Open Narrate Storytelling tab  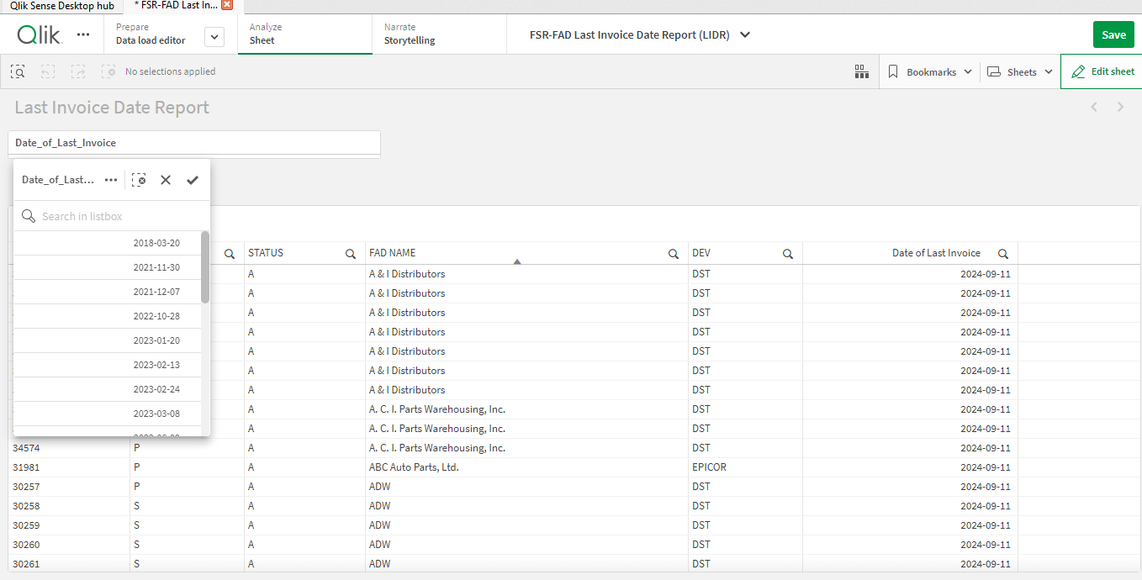click(x=439, y=34)
